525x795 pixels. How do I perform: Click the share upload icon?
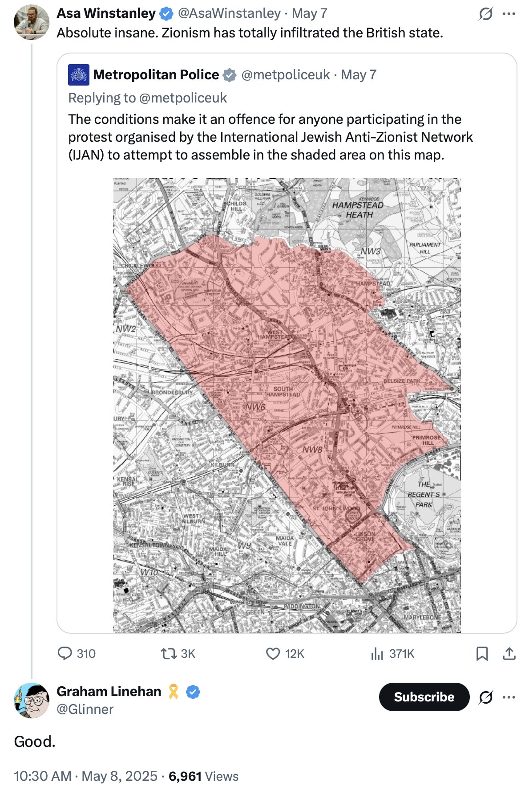coord(509,654)
